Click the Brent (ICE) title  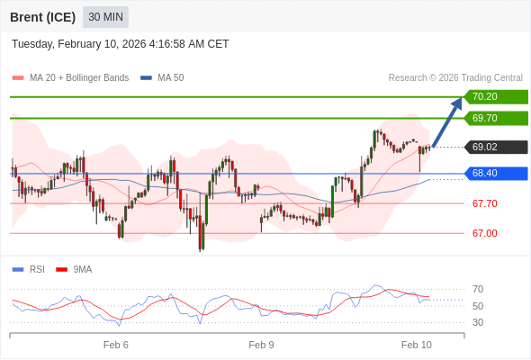[42, 17]
